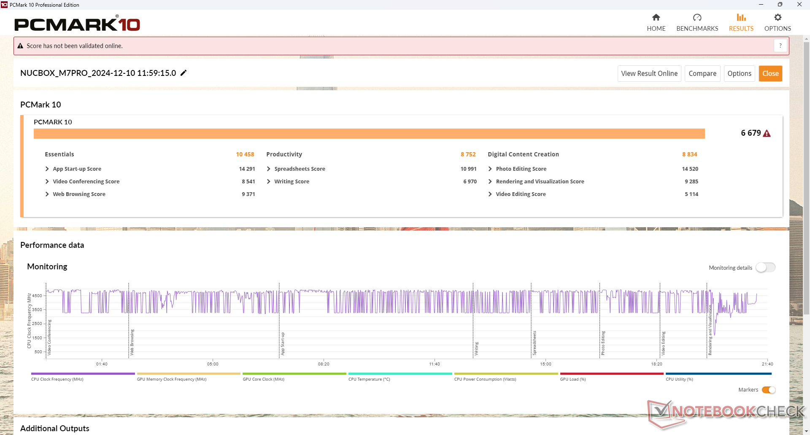Image resolution: width=810 pixels, height=435 pixels.
Task: Click the PCMark 10 logo
Action: pyautogui.click(x=77, y=24)
